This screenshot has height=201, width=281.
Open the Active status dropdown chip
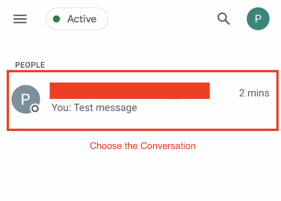pyautogui.click(x=77, y=19)
